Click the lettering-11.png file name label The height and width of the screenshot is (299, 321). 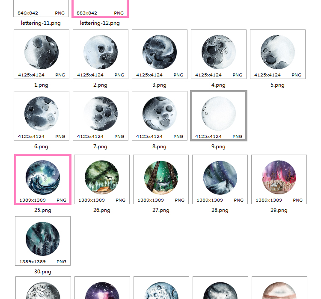pyautogui.click(x=41, y=23)
